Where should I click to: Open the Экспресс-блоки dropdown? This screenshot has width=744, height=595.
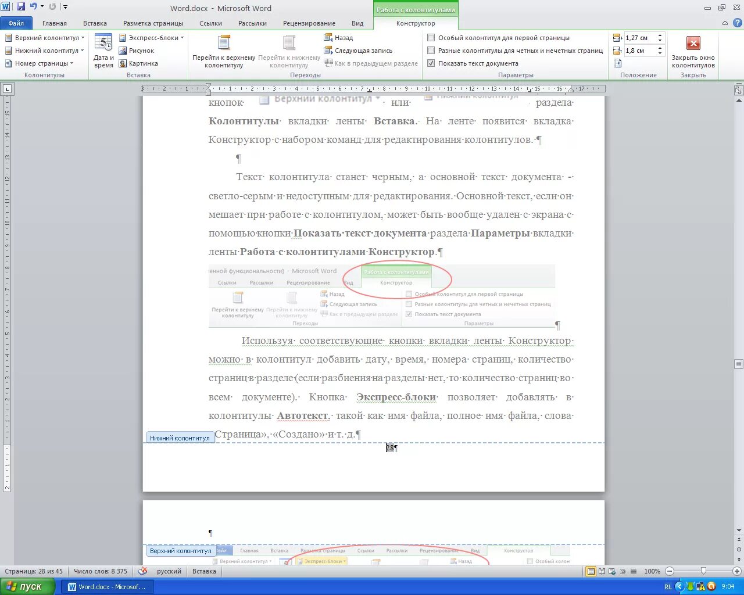151,38
